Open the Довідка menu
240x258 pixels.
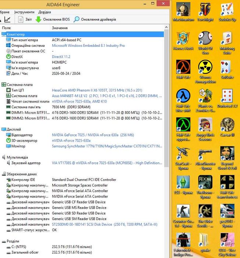[x=45, y=12]
